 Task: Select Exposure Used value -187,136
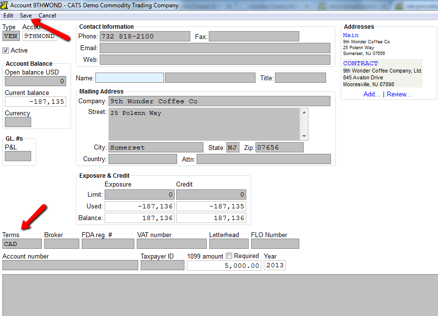pyautogui.click(x=140, y=206)
